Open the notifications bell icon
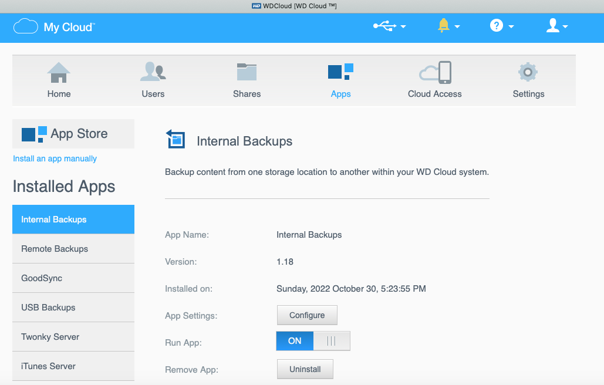Viewport: 604px width, 385px height. pyautogui.click(x=443, y=25)
